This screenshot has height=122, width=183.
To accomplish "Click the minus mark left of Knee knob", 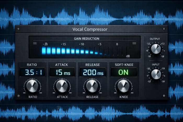I will (x=115, y=93).
